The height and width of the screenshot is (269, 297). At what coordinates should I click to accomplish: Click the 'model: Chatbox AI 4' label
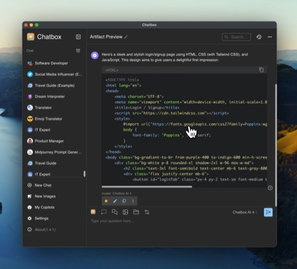click(x=116, y=193)
